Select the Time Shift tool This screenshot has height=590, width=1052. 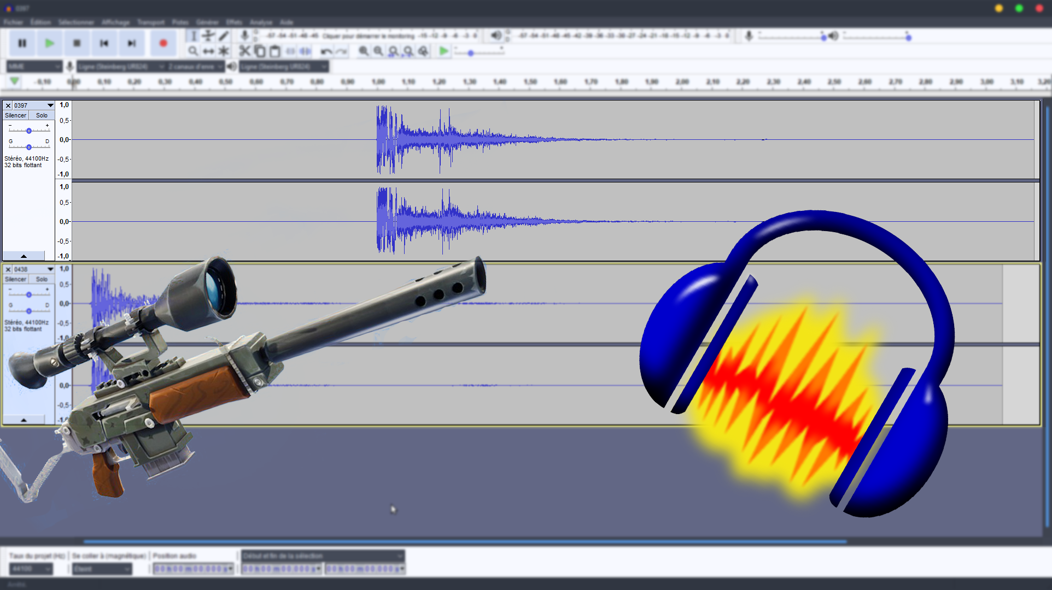click(x=208, y=51)
